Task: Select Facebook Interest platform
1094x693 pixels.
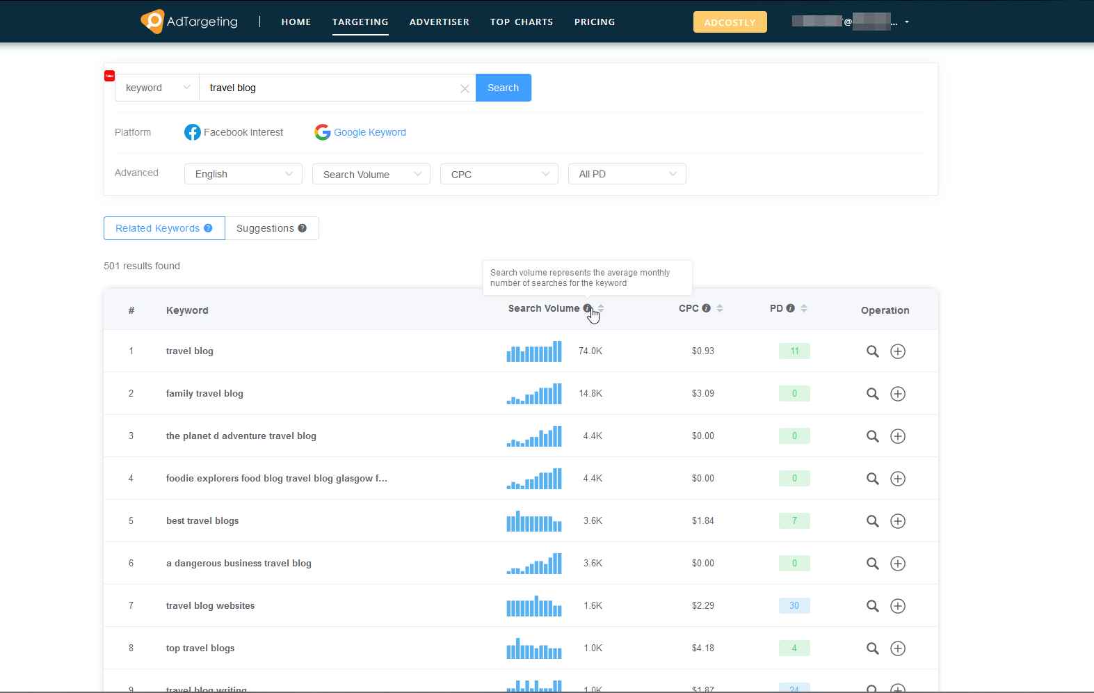Action: pos(234,132)
